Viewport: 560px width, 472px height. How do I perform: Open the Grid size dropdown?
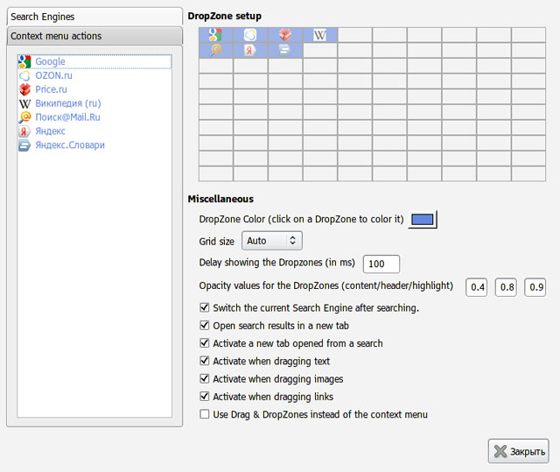[271, 240]
